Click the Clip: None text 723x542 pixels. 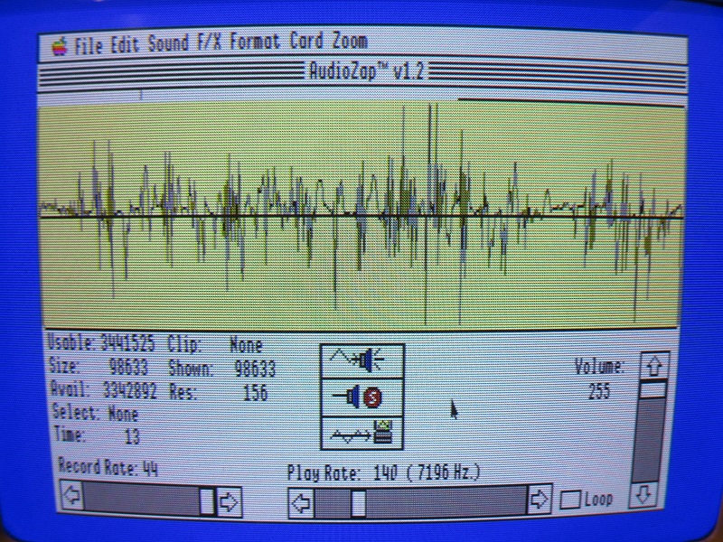click(215, 345)
